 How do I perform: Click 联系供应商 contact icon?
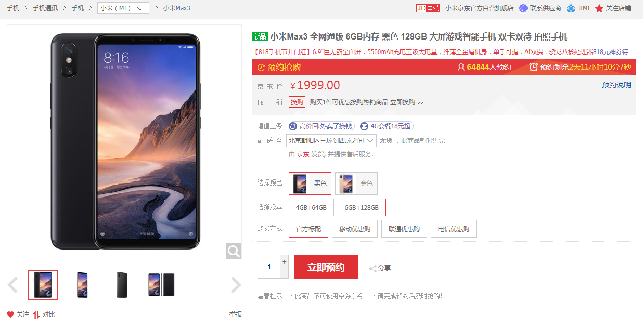(523, 8)
